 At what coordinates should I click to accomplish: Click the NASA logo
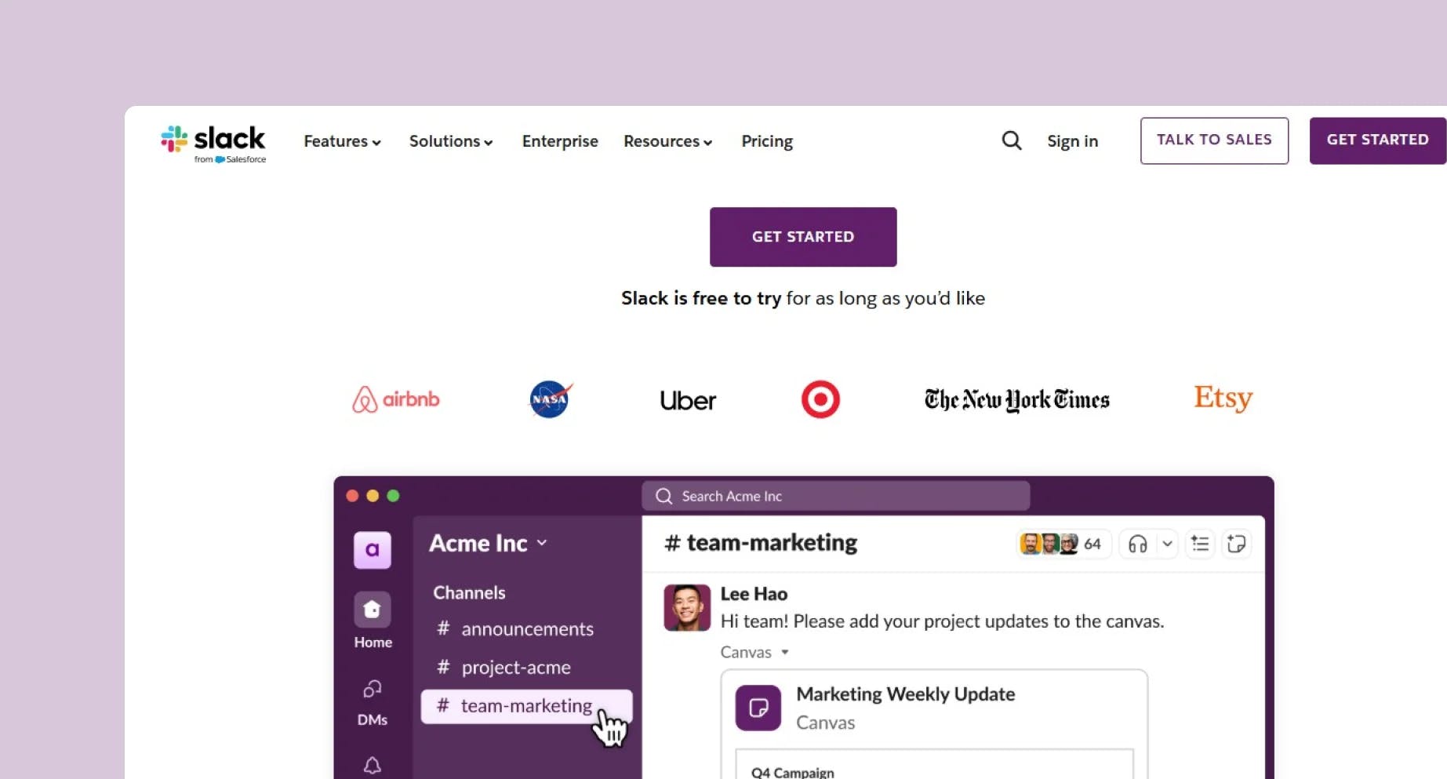point(551,399)
